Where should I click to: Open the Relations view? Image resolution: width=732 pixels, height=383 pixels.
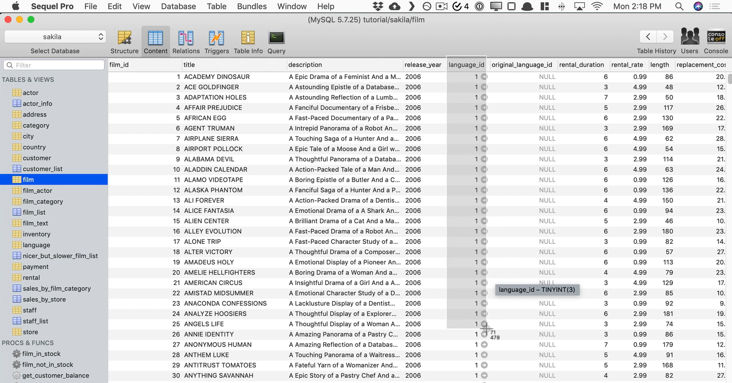pos(186,42)
